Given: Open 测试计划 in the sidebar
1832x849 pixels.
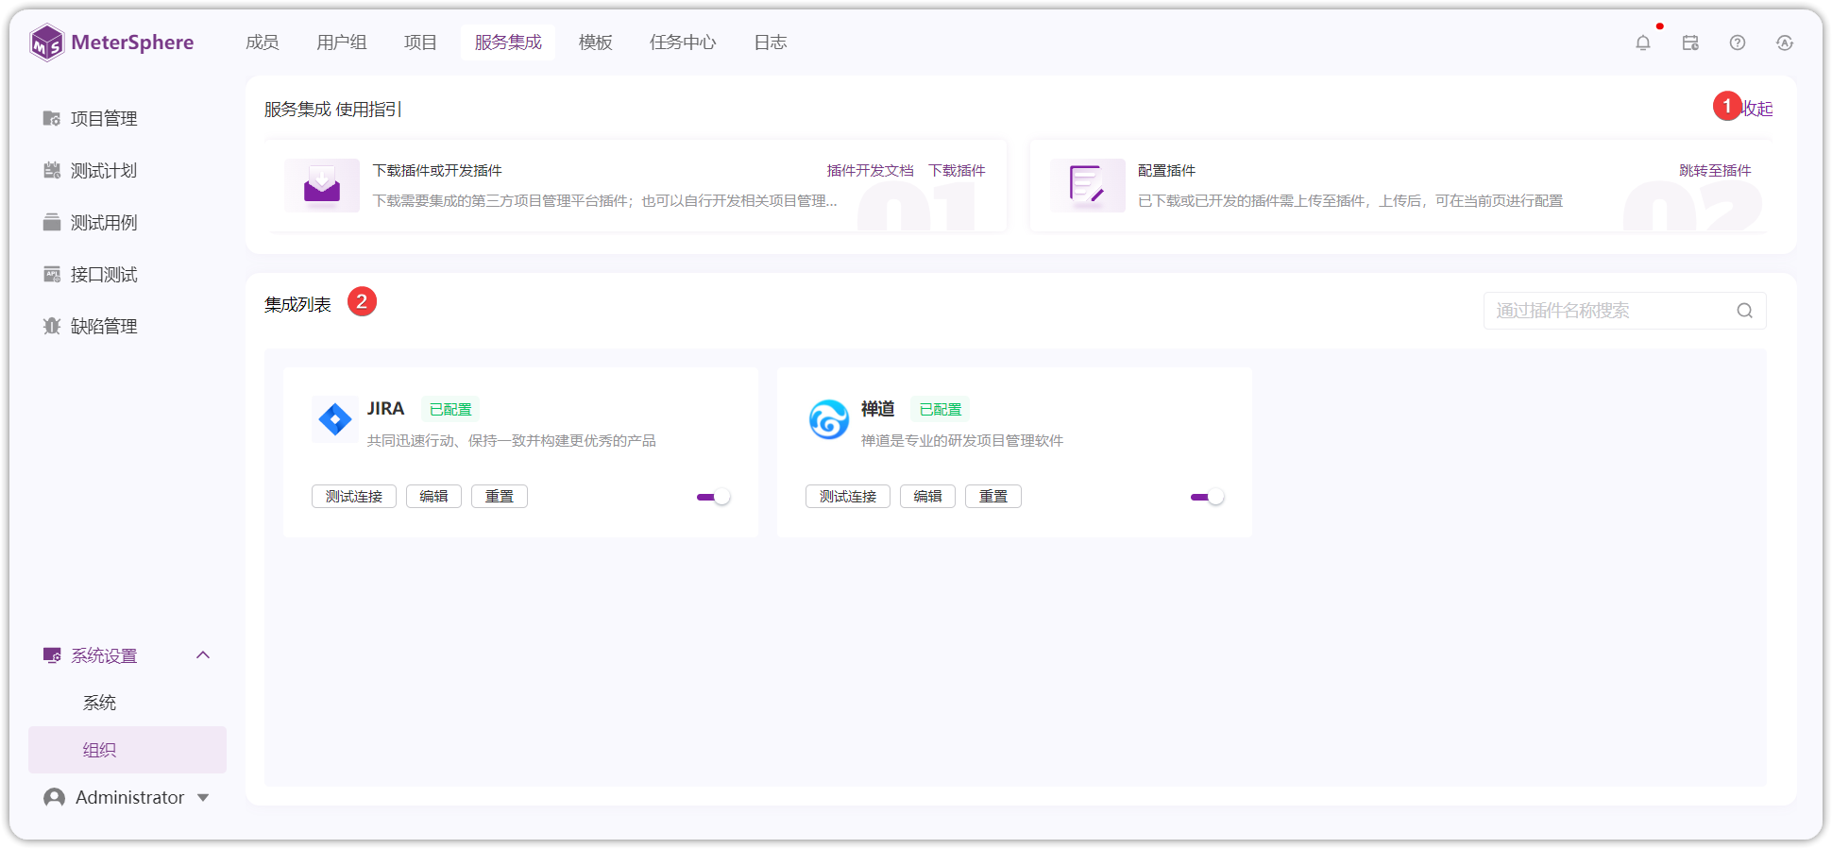Looking at the screenshot, I should (x=104, y=170).
